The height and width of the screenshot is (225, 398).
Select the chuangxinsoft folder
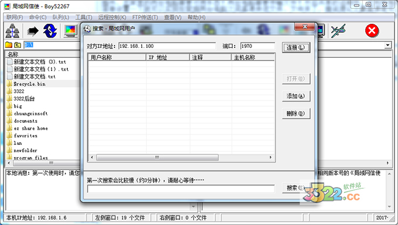(x=30, y=113)
